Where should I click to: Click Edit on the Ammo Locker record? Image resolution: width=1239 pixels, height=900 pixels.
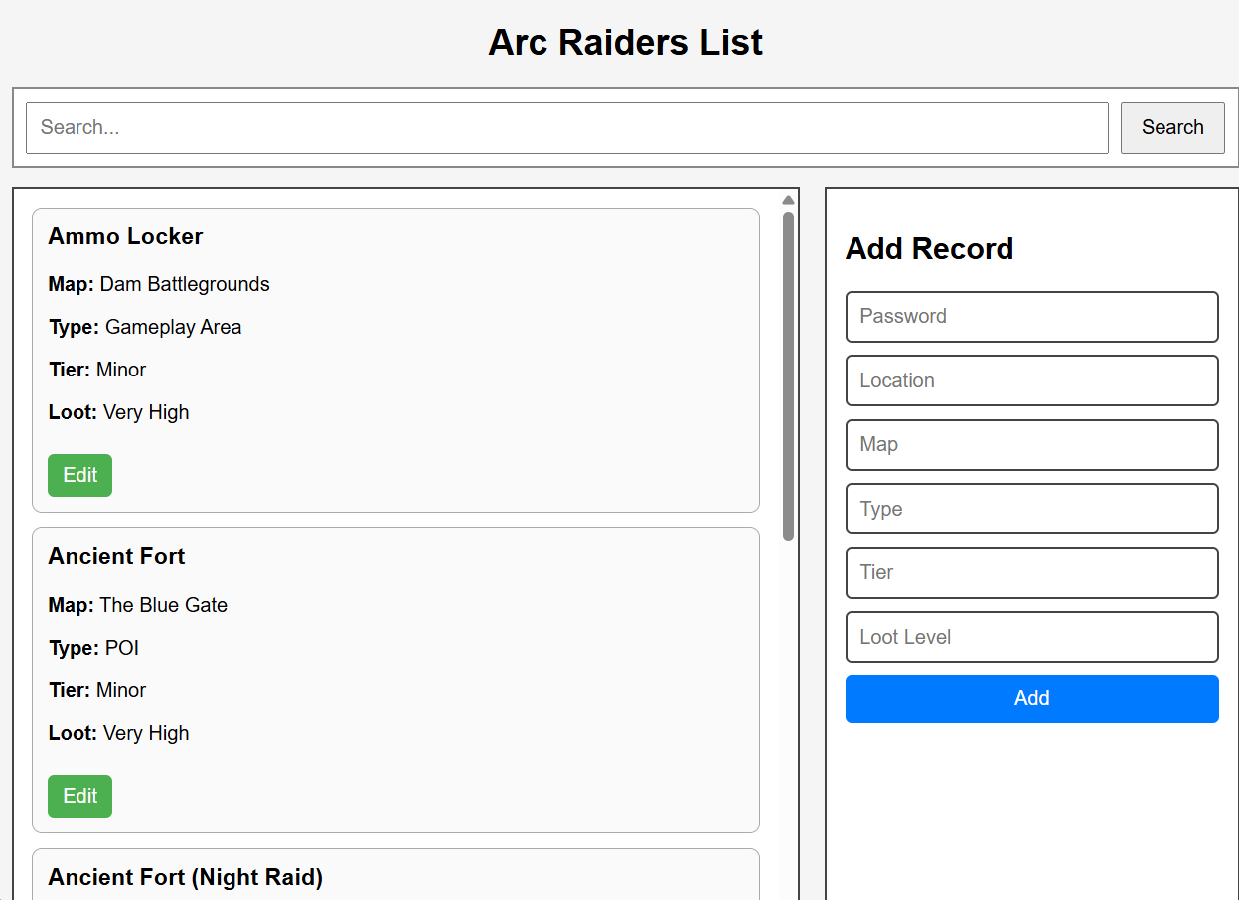tap(79, 475)
